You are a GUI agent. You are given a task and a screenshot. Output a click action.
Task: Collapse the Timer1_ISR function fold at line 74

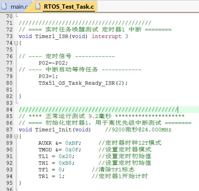[x=16, y=43]
